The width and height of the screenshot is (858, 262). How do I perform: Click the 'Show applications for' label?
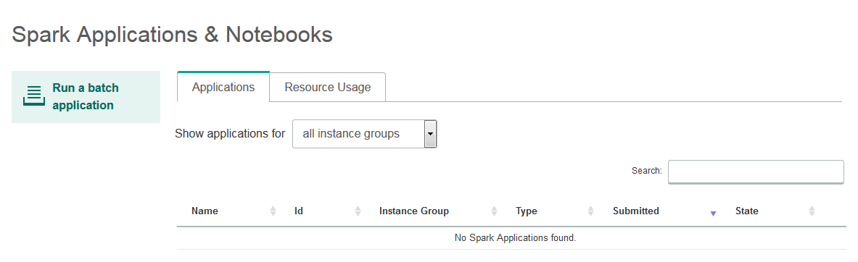pyautogui.click(x=230, y=134)
